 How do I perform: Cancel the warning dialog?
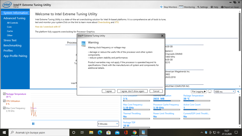click(156, 91)
